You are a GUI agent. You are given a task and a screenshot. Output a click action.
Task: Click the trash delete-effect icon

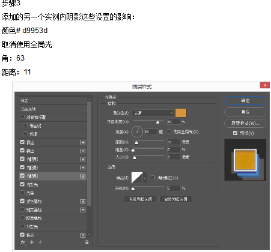[87, 242]
